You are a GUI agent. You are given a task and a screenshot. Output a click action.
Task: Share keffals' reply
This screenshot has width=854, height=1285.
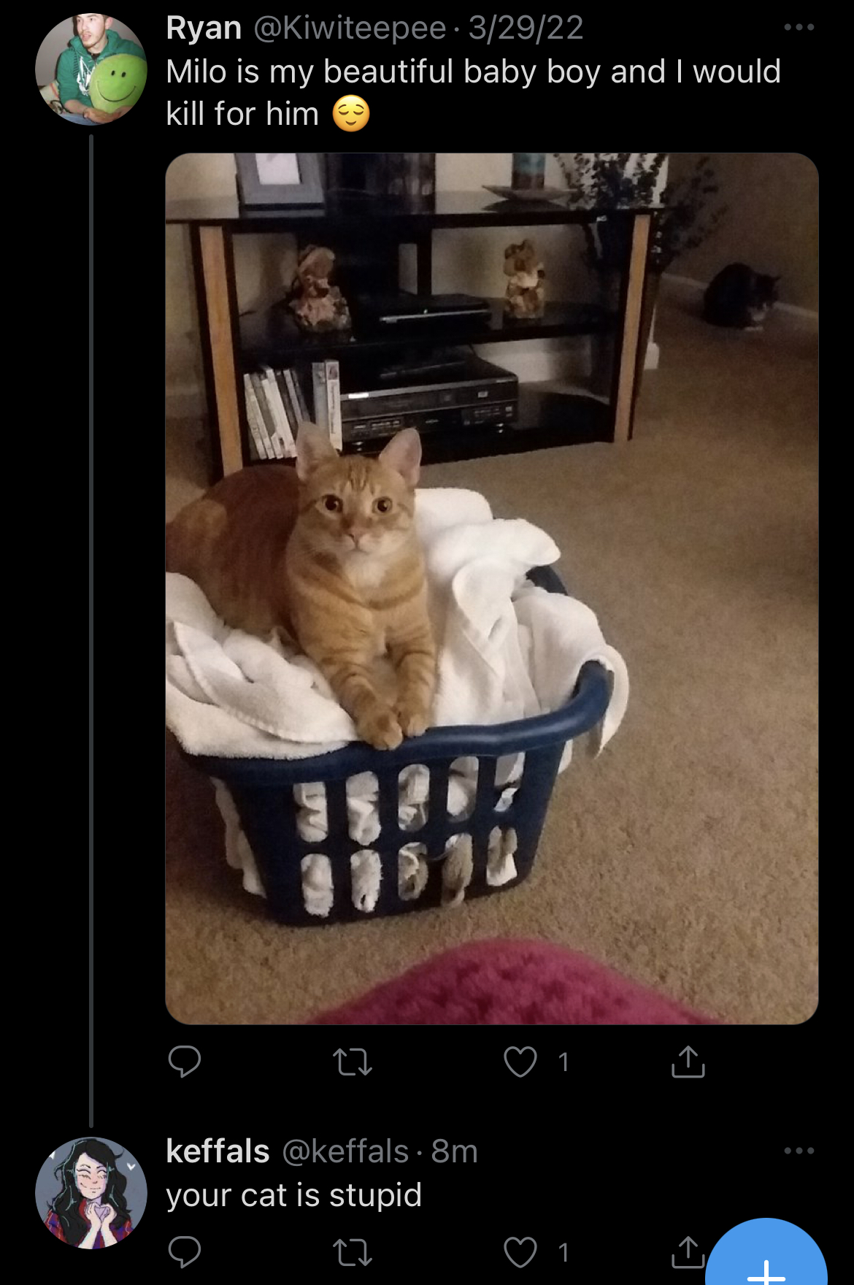pyautogui.click(x=688, y=1251)
